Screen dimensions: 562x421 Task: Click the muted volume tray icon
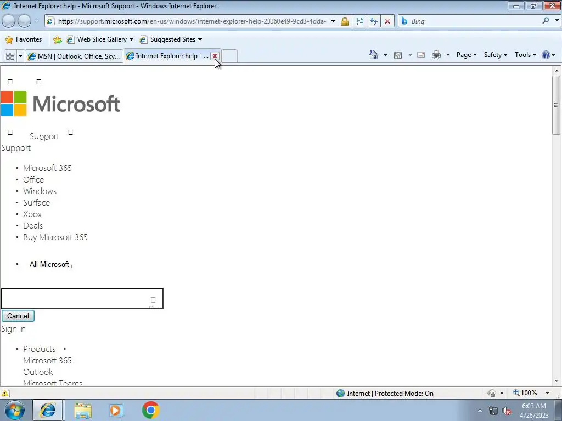[507, 411]
